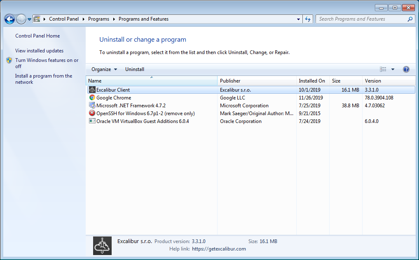
Task: Click the Excalibur Client program icon
Action: point(92,90)
